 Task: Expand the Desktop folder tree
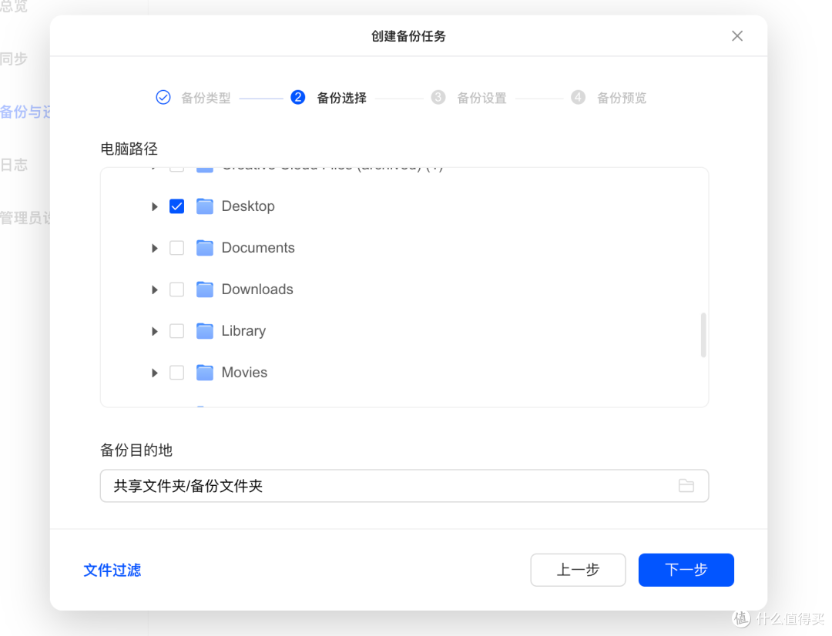click(154, 206)
